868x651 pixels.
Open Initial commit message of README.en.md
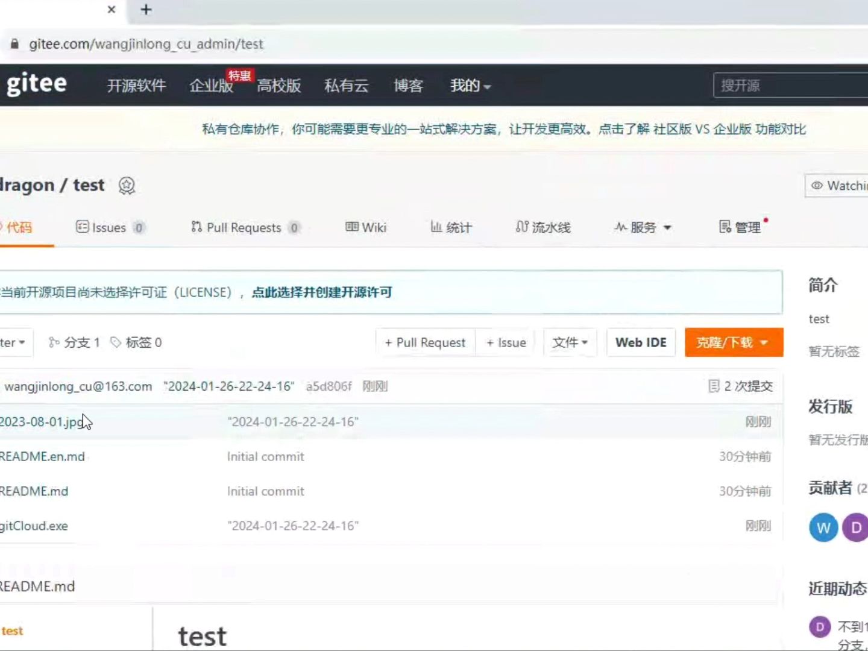[x=266, y=457]
